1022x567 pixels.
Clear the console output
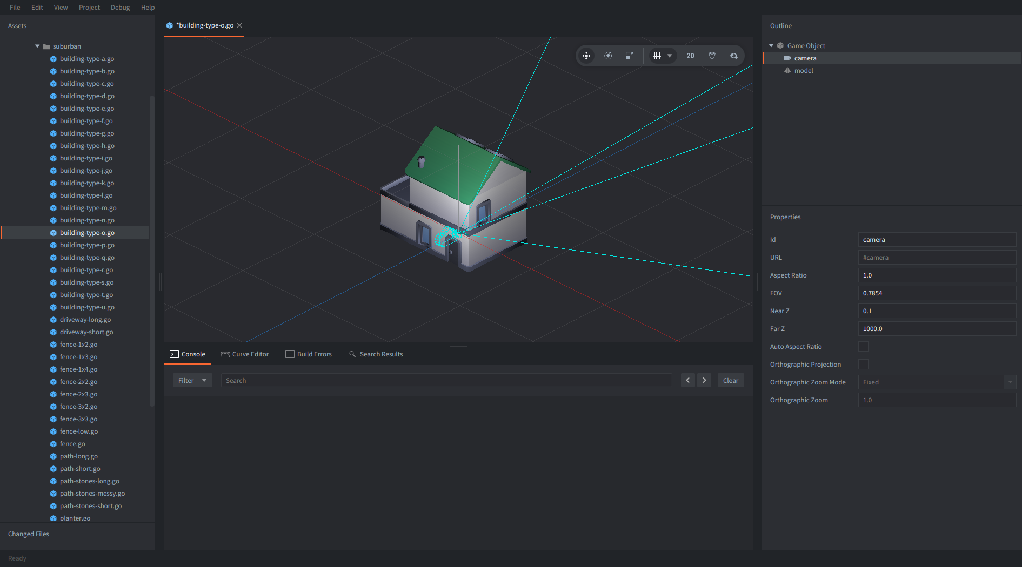730,381
